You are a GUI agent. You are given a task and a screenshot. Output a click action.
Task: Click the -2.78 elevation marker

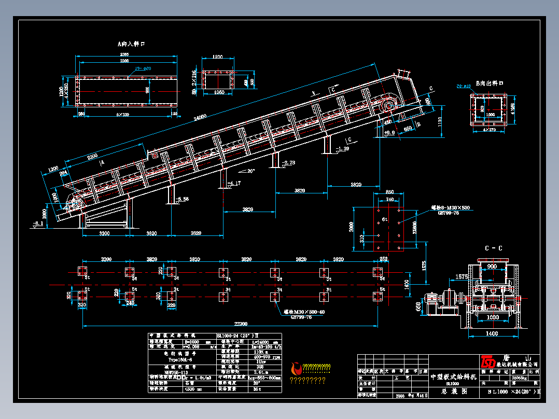coord(288,163)
